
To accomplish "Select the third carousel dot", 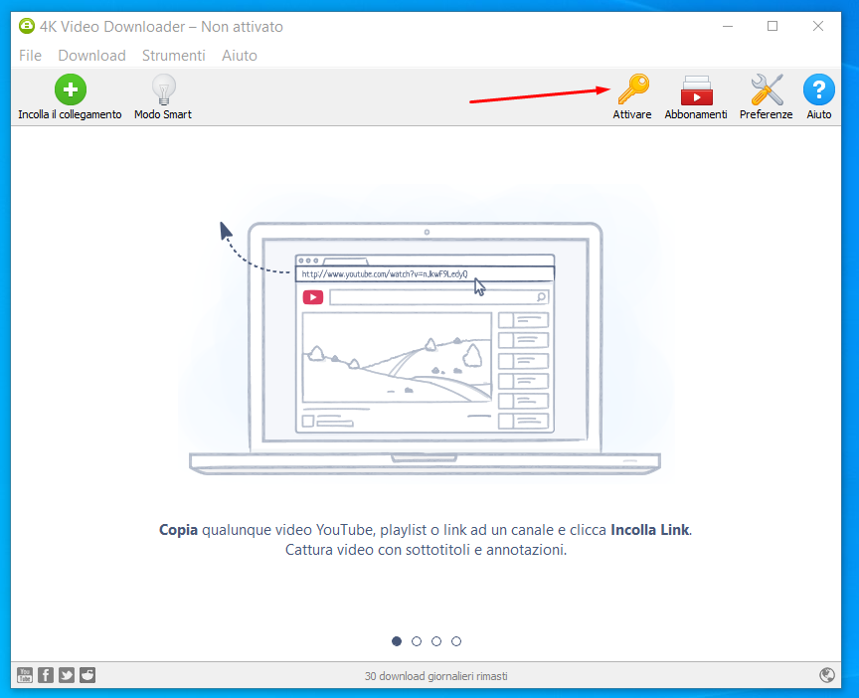I will pyautogui.click(x=436, y=641).
